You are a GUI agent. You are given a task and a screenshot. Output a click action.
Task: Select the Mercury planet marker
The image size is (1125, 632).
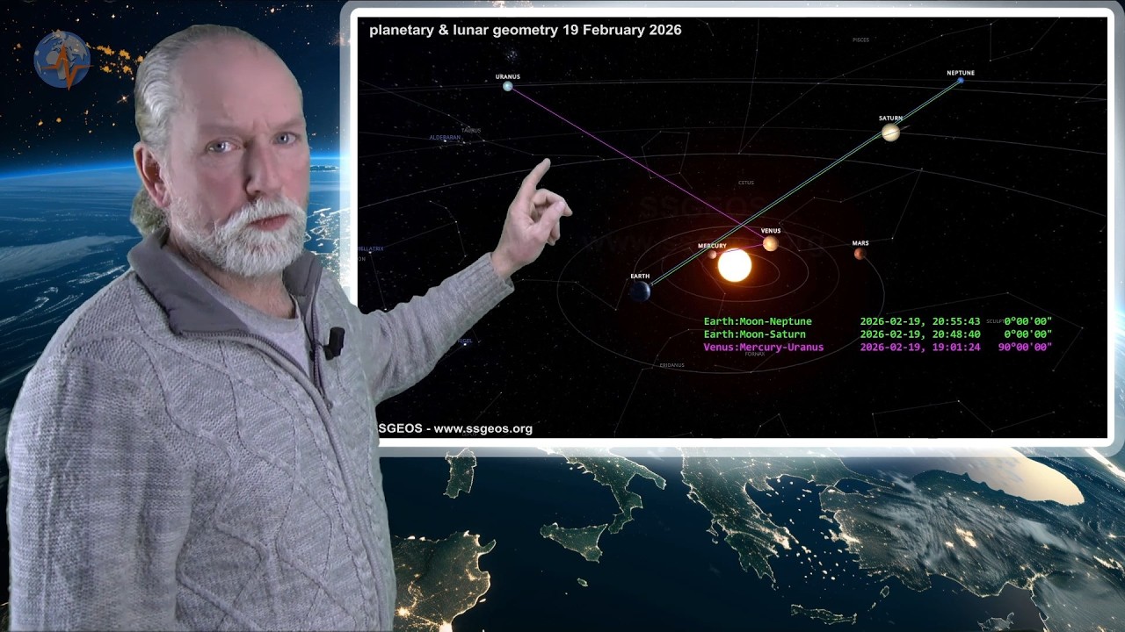pyautogui.click(x=714, y=255)
